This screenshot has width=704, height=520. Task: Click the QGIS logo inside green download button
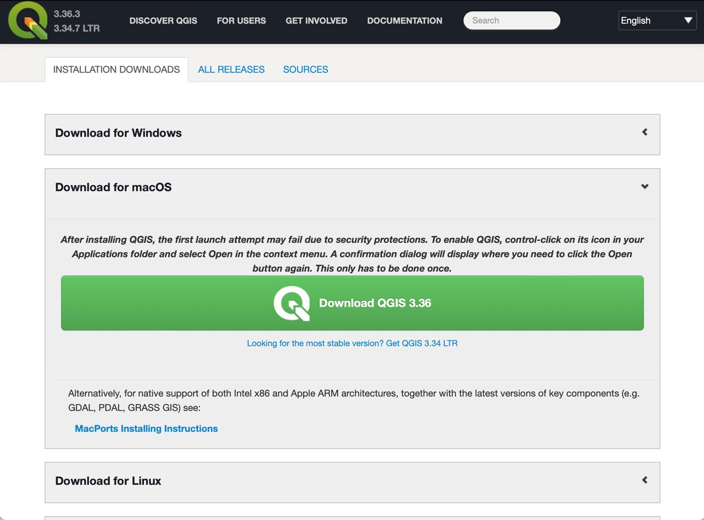click(x=292, y=303)
